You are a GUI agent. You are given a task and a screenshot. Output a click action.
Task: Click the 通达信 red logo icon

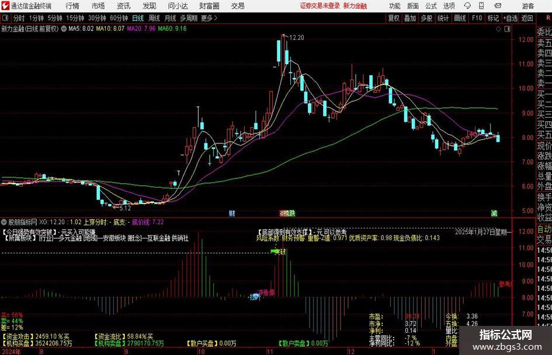click(x=5, y=6)
